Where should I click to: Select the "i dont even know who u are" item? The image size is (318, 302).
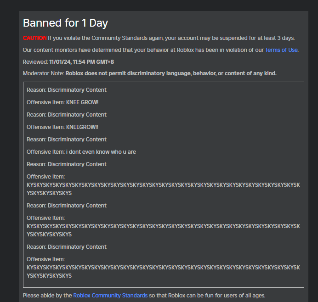click(x=101, y=152)
